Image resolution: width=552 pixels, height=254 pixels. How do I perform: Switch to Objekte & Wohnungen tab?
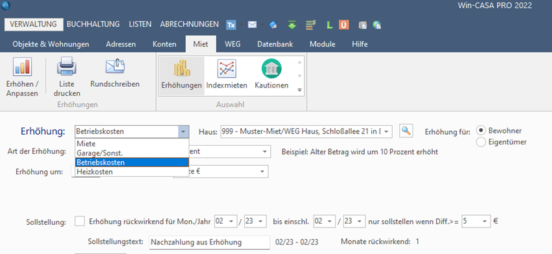pyautogui.click(x=51, y=44)
